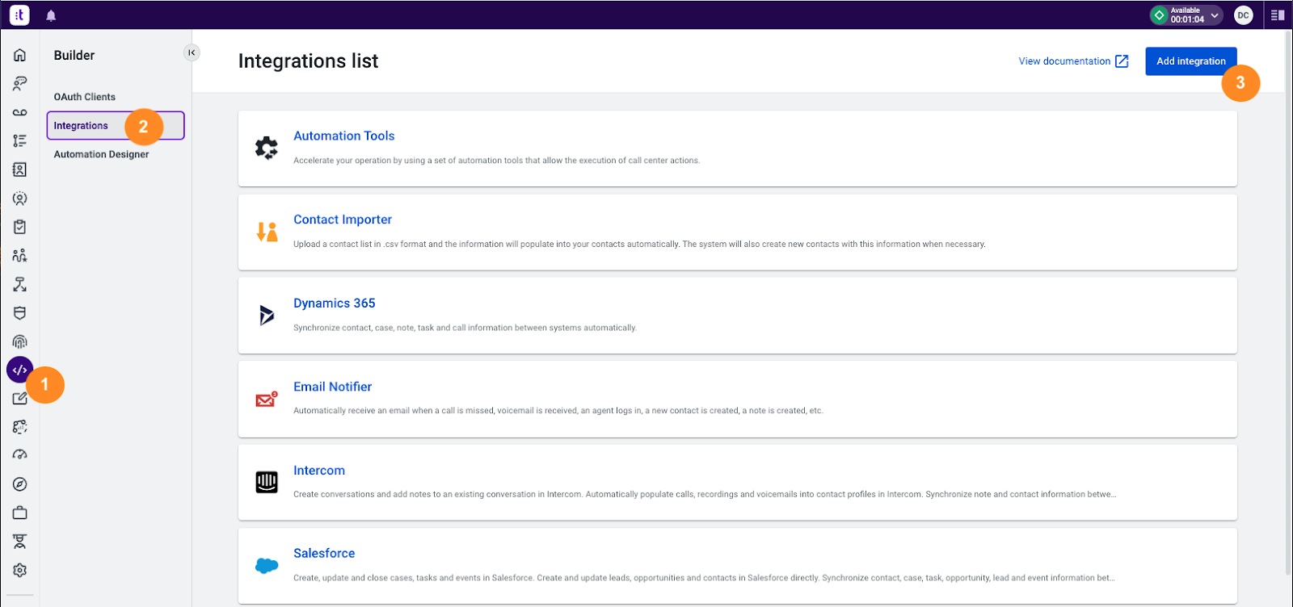Viewport: 1293px width, 607px height.
Task: Click the 'Create, update and close cases' description
Action: click(704, 578)
